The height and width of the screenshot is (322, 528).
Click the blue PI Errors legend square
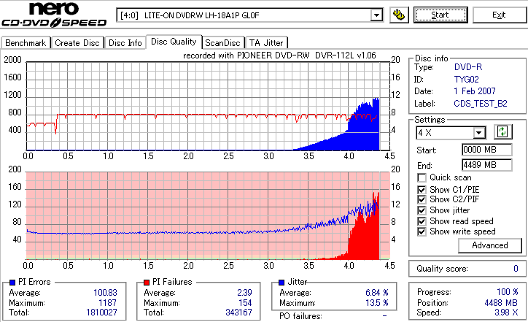tap(12, 283)
